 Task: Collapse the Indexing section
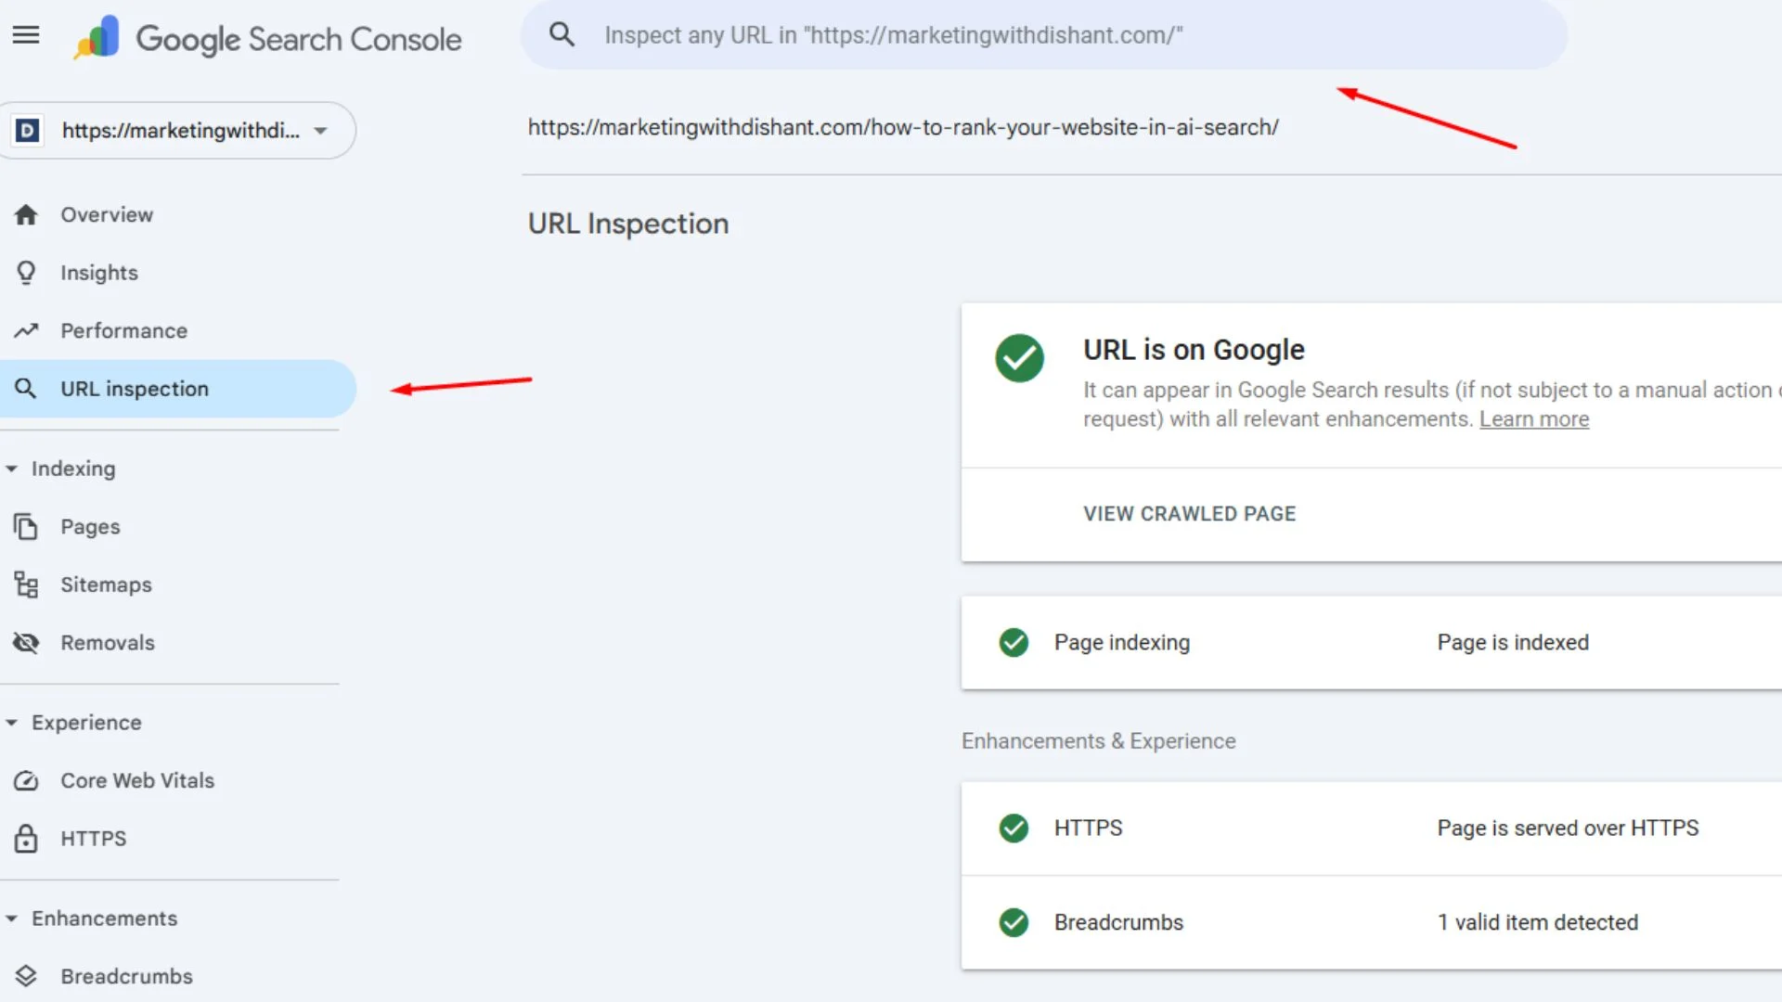click(x=12, y=469)
